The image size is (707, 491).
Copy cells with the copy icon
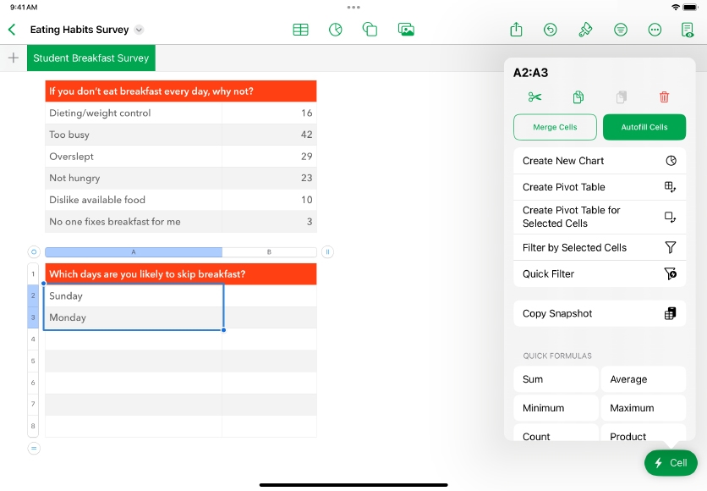click(578, 97)
